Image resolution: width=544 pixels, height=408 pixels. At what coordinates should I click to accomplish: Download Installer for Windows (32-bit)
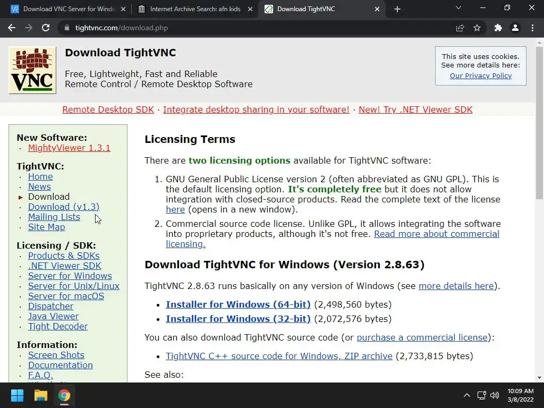coord(238,319)
